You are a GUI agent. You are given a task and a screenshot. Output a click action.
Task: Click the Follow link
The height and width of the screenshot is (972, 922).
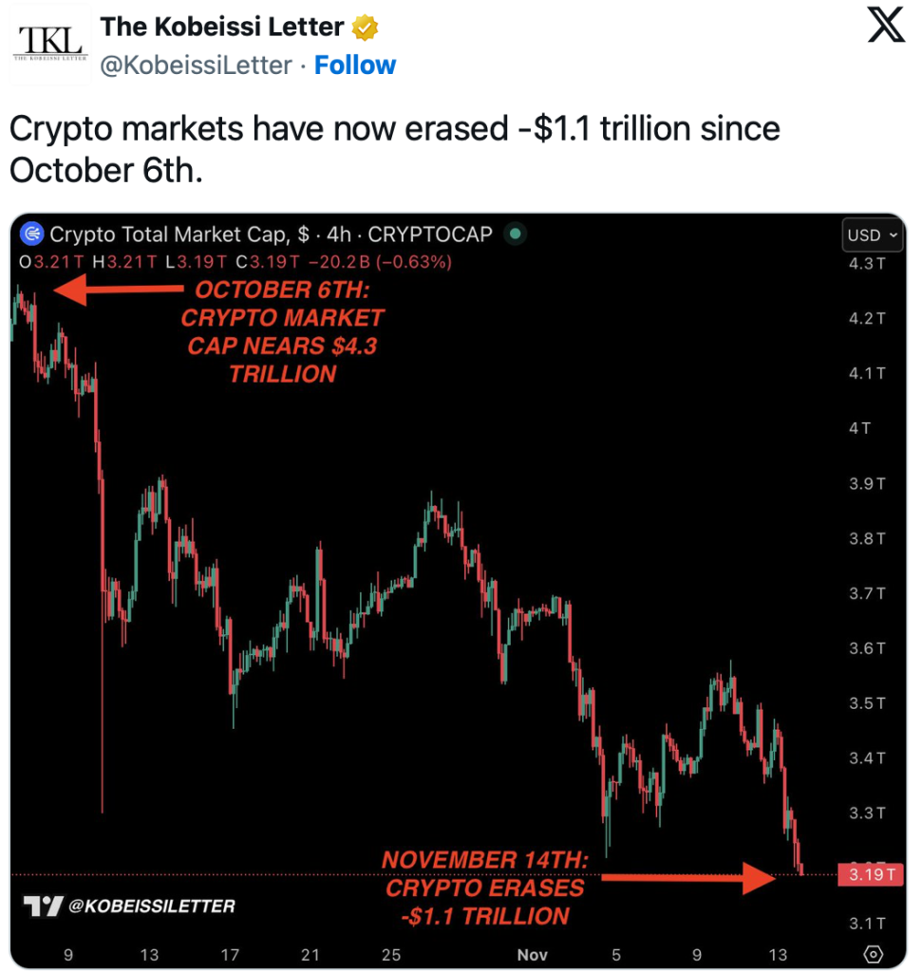355,65
